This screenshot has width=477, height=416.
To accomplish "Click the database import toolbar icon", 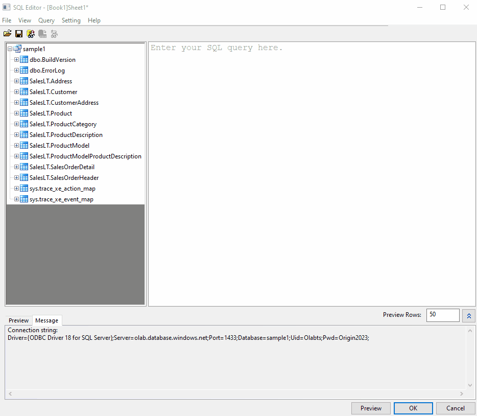I will [x=31, y=33].
